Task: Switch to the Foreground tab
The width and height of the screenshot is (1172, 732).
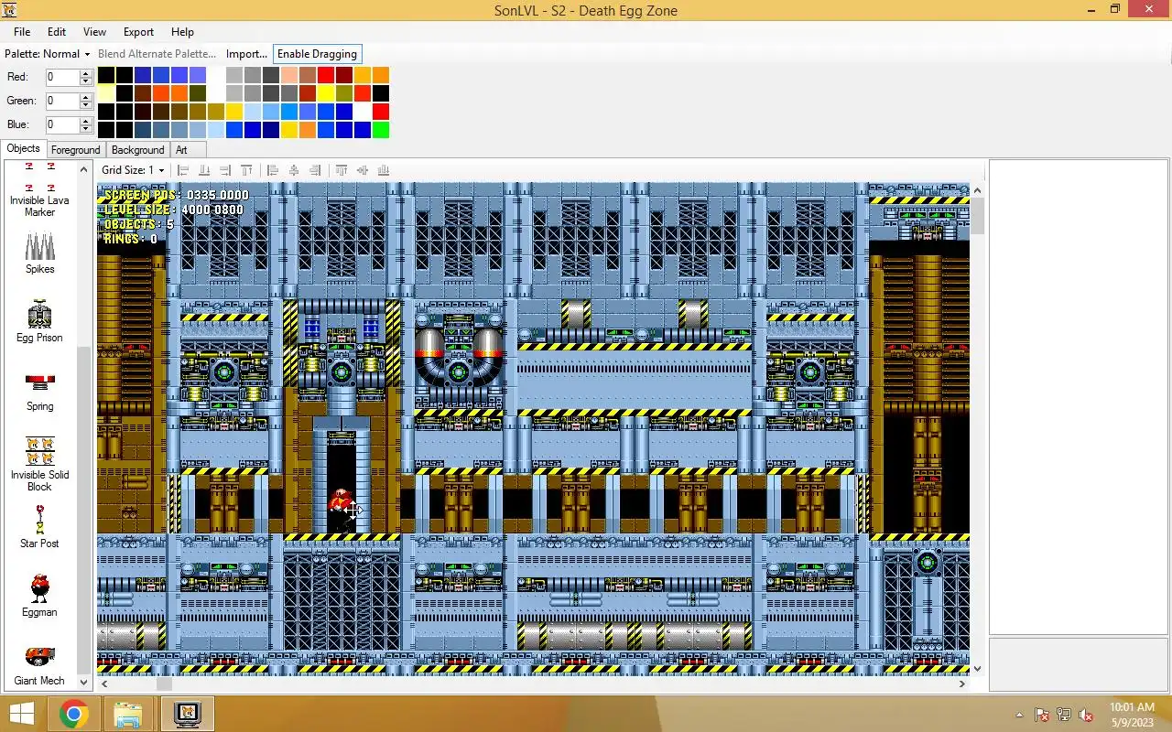Action: pos(75,150)
